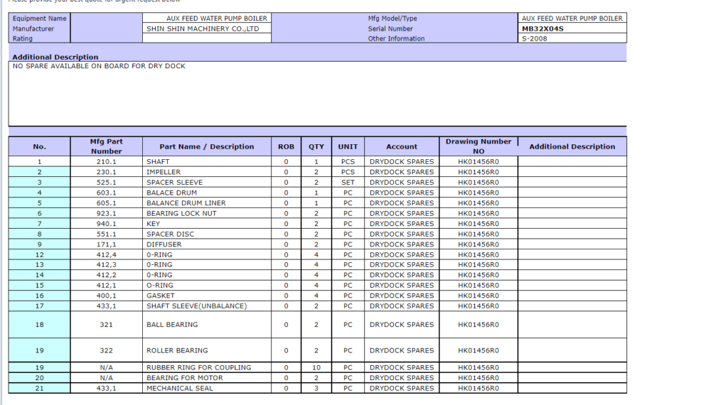This screenshot has height=405, width=728.
Task: Select the IMPELLER row description
Action: pos(164,172)
